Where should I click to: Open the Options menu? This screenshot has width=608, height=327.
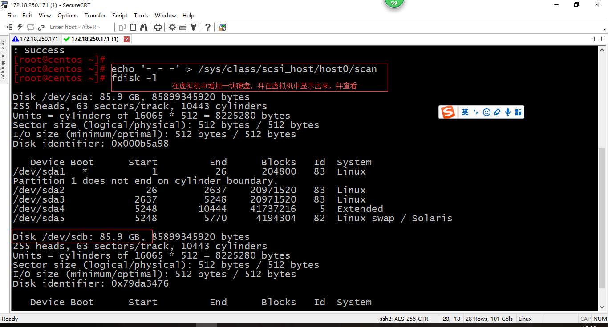[68, 15]
